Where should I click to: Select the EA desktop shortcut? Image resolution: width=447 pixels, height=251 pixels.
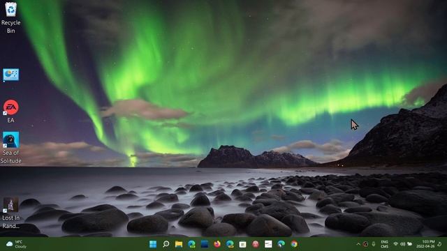[11, 111]
